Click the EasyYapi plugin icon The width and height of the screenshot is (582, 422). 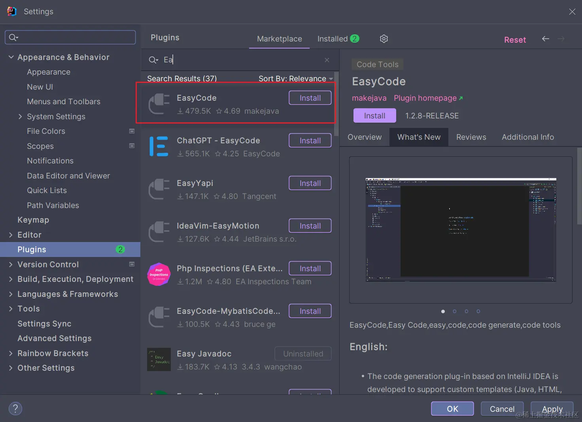click(x=159, y=189)
